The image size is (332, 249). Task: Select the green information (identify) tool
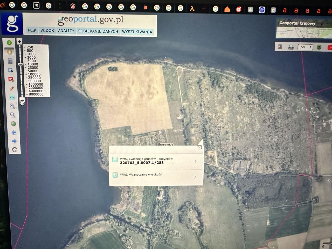(9, 43)
